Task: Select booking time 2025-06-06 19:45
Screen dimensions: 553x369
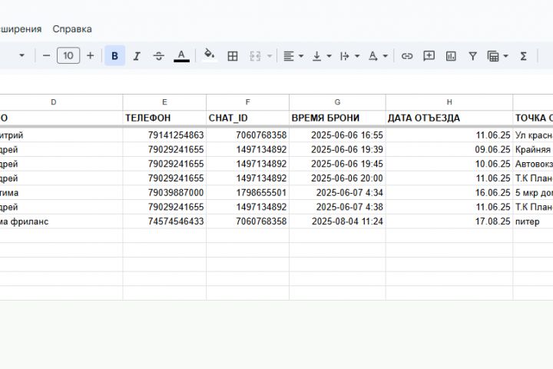Action: click(x=337, y=164)
